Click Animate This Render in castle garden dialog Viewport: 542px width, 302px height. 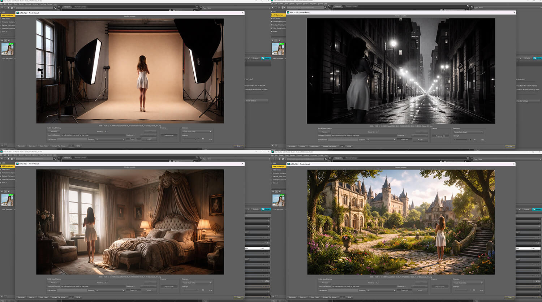330,297
